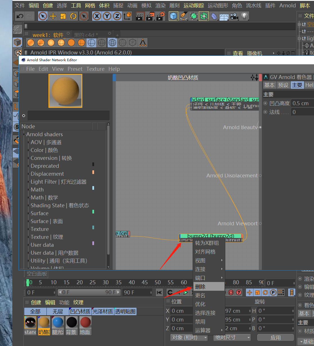Viewport: 314px width, 346px height.
Task: Select the Live Selection tool
Action: [43, 16]
